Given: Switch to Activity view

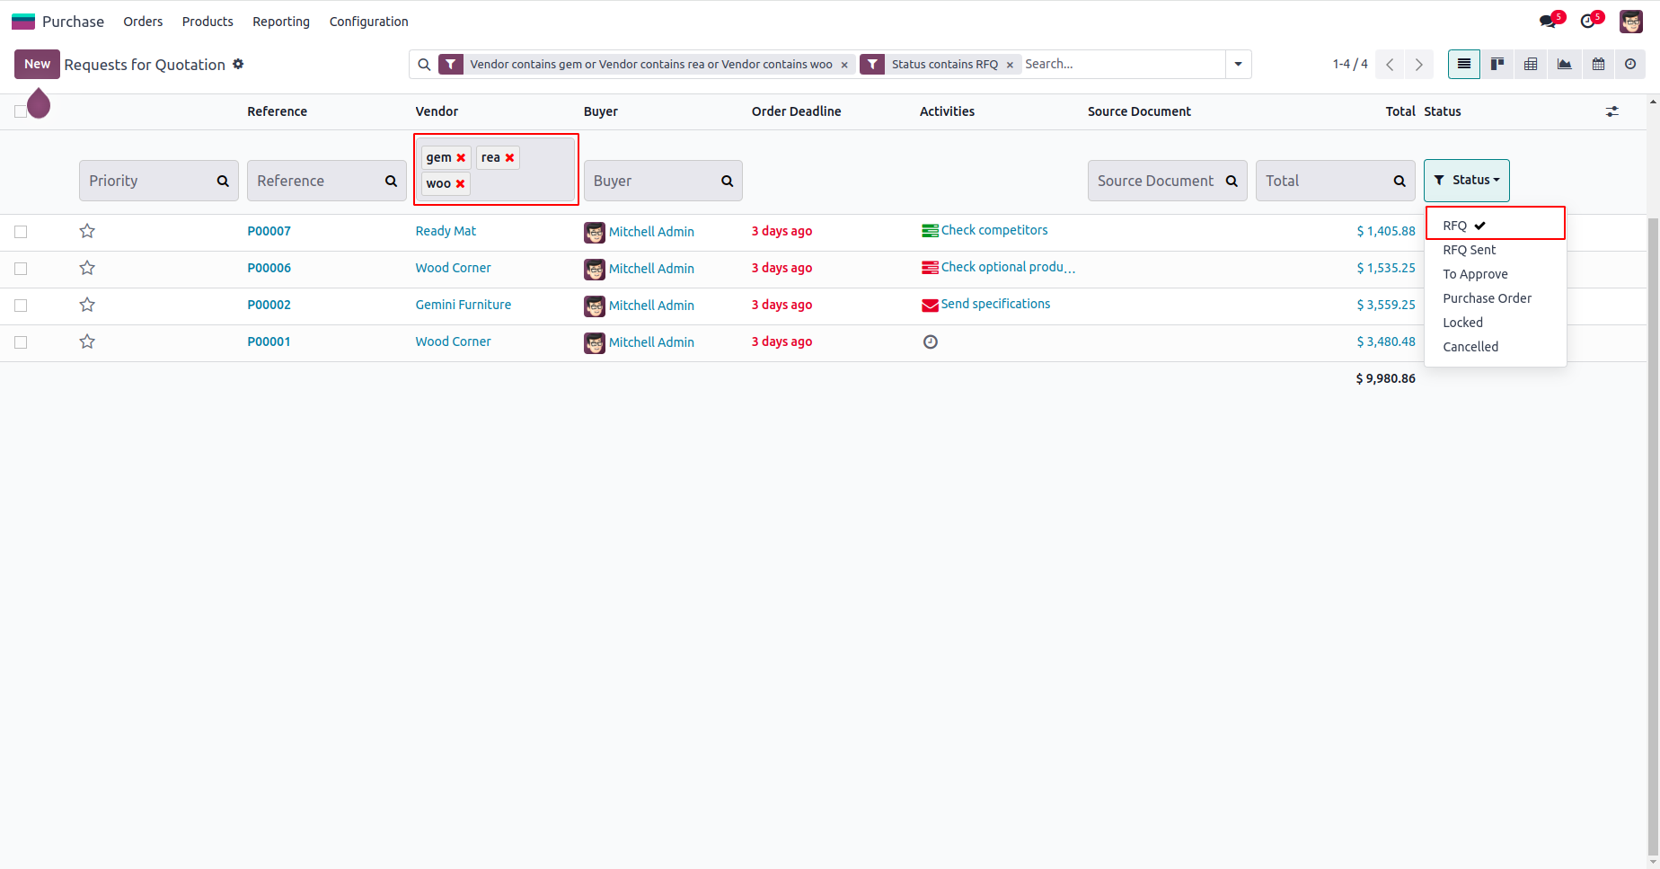Looking at the screenshot, I should click(1630, 64).
